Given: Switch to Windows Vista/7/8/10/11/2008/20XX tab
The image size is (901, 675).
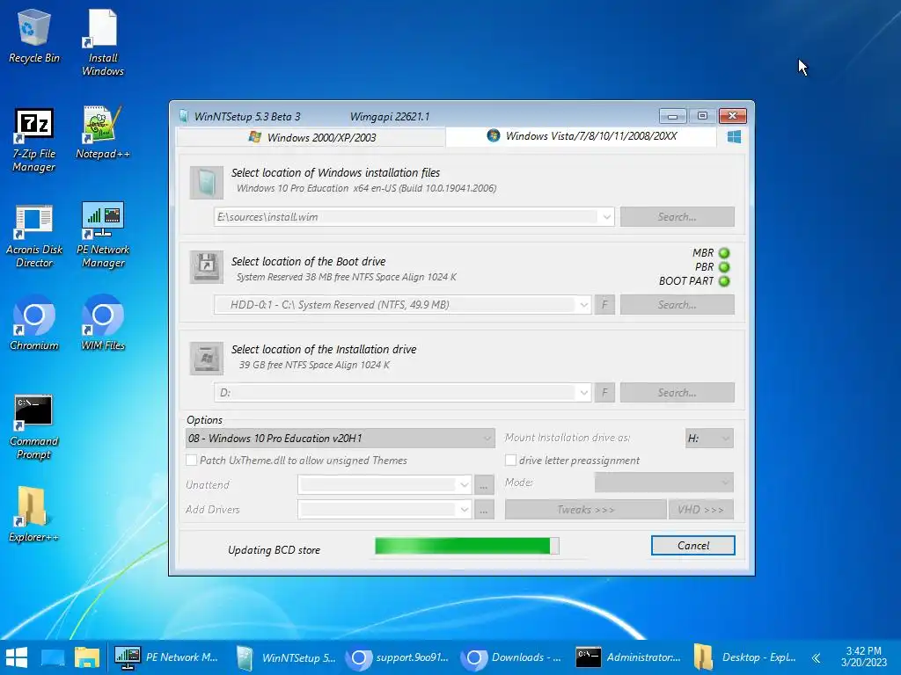Looking at the screenshot, I should pyautogui.click(x=581, y=136).
